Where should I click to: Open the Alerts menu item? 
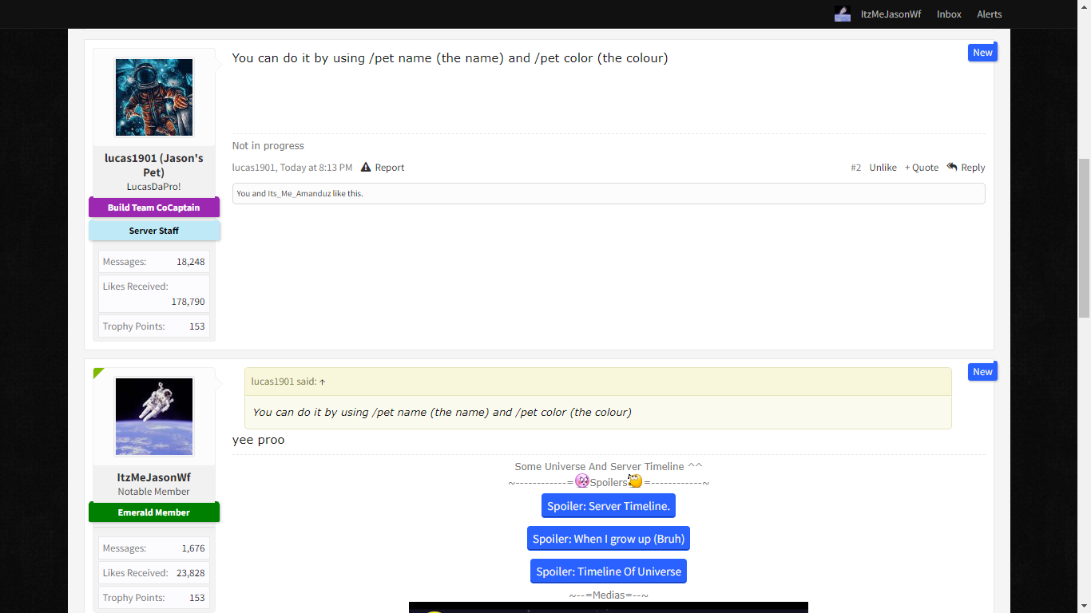click(x=990, y=14)
